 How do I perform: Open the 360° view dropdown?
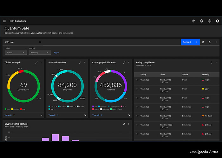click(x=23, y=42)
